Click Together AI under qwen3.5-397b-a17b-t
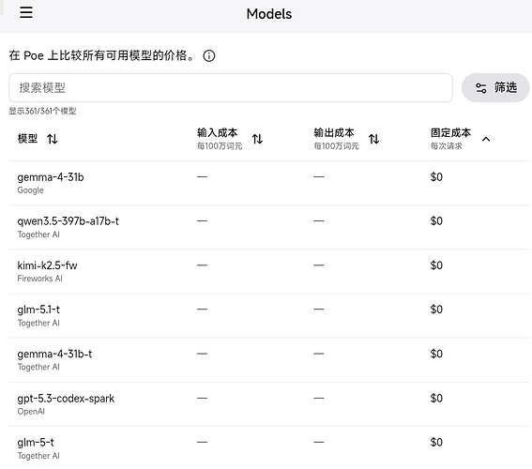Screen dimensions: 532x469 [x=38, y=234]
